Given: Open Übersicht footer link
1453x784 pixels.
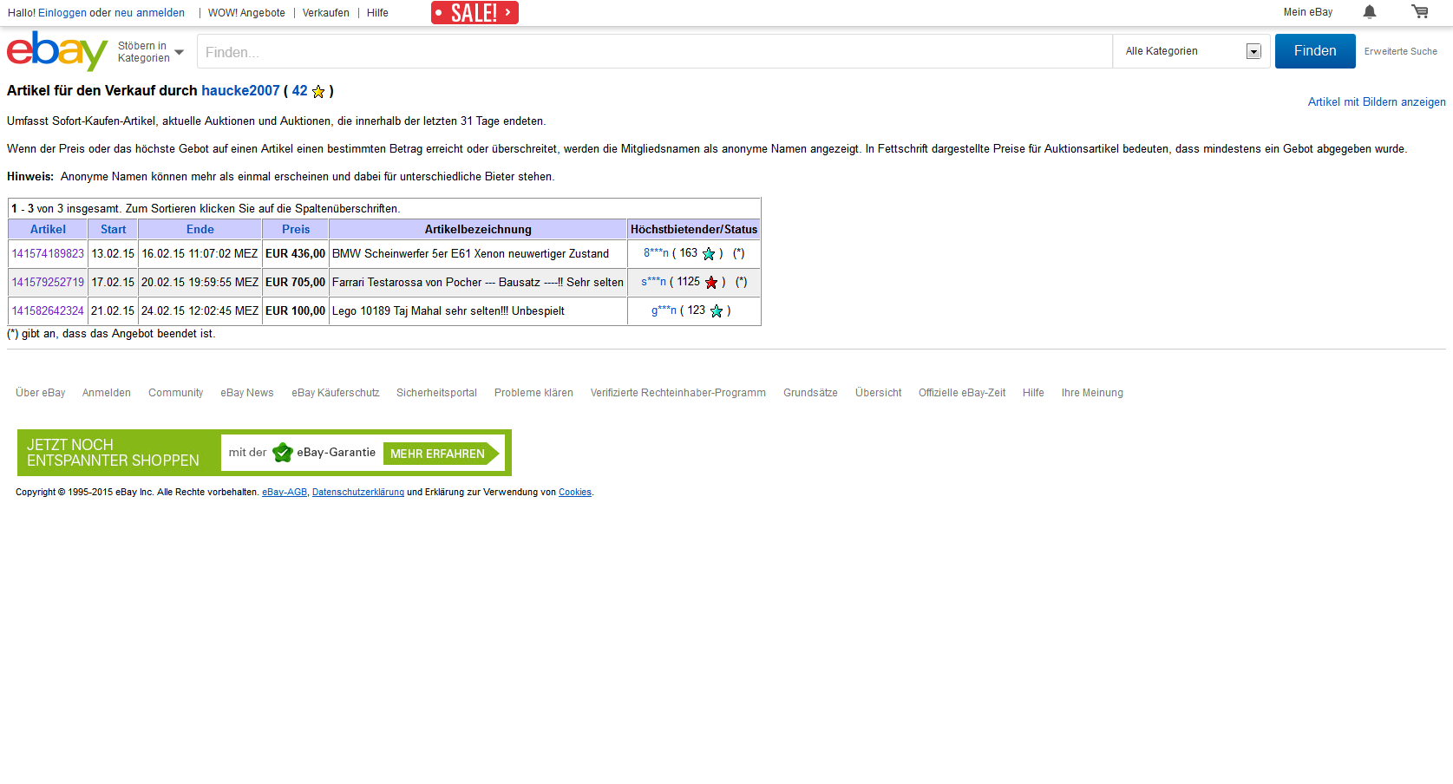Looking at the screenshot, I should click(878, 393).
